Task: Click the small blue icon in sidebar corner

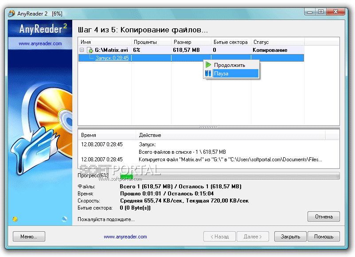Action: point(64,219)
